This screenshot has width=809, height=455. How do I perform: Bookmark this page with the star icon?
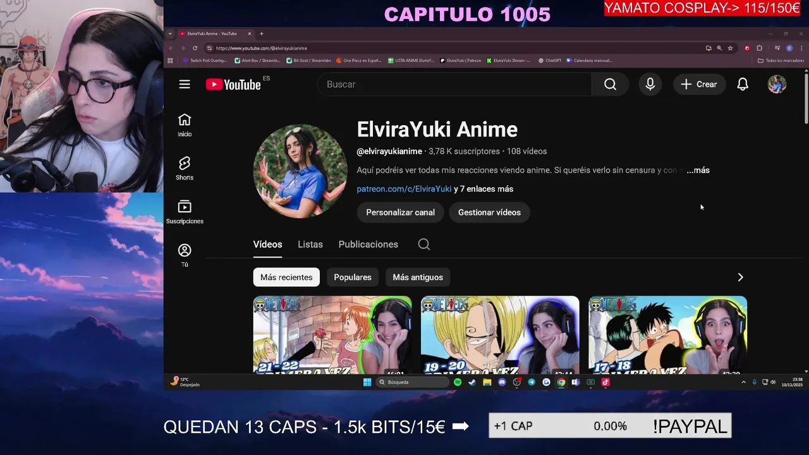click(x=730, y=48)
